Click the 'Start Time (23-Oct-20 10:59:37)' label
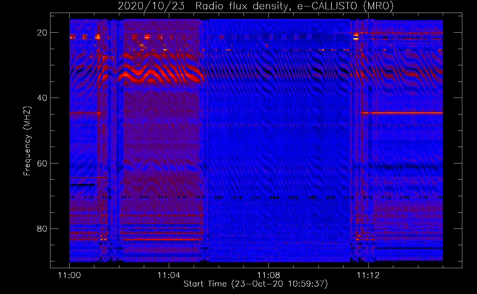The image size is (477, 294). pos(256,284)
